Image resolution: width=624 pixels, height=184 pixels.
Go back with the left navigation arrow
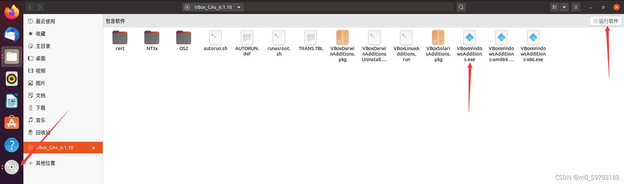pos(30,7)
